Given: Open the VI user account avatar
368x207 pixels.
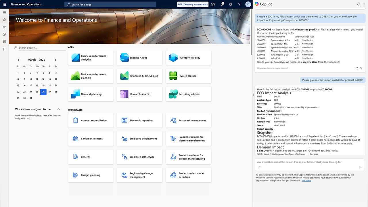Looking at the screenshot, I should pyautogui.click(x=248, y=4).
